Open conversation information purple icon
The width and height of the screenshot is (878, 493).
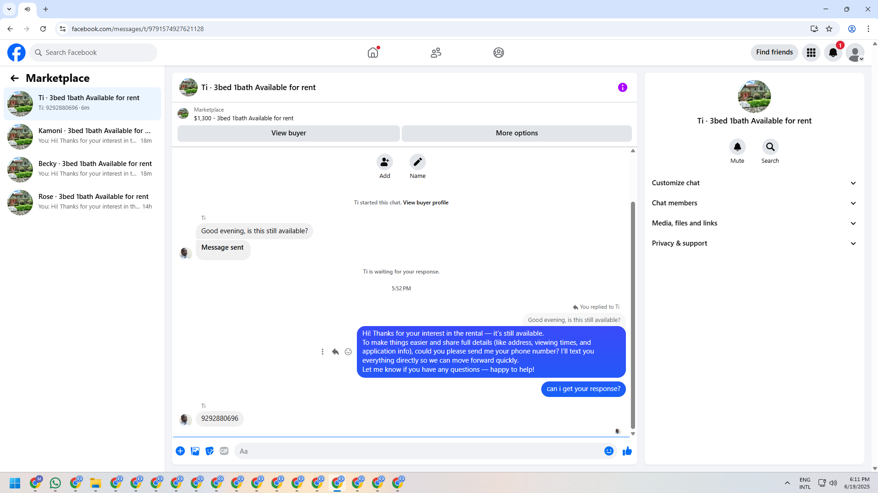(623, 87)
